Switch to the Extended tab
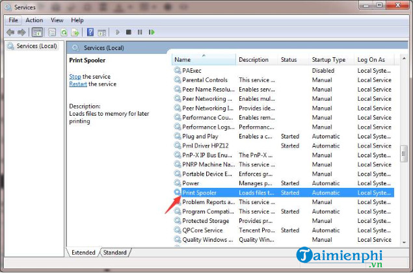Viewport: 413px width, 273px height. tap(83, 252)
